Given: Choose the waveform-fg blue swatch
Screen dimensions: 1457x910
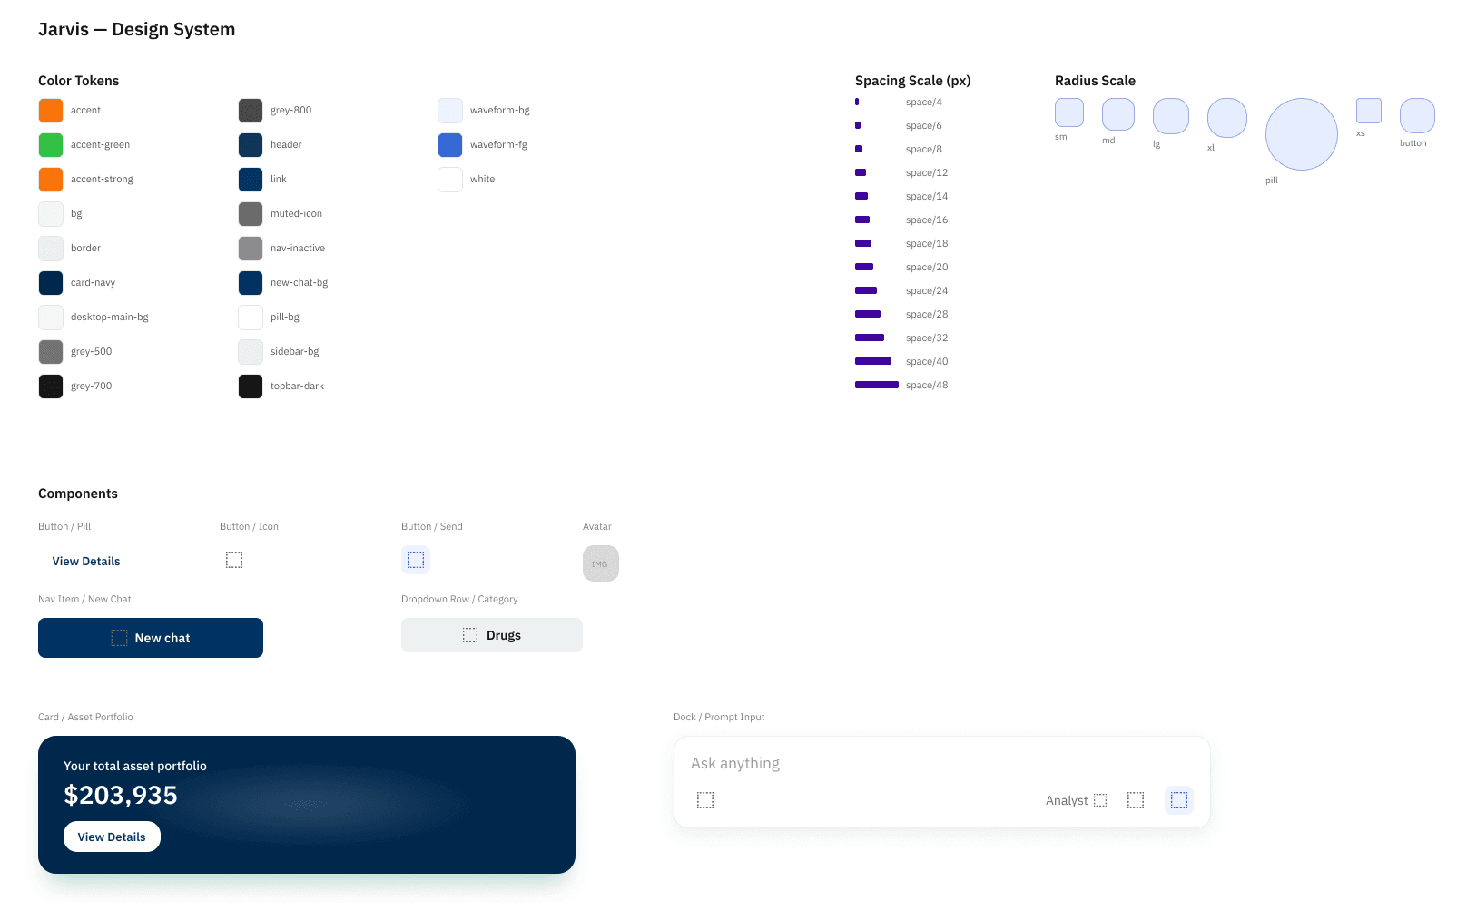Looking at the screenshot, I should (450, 145).
